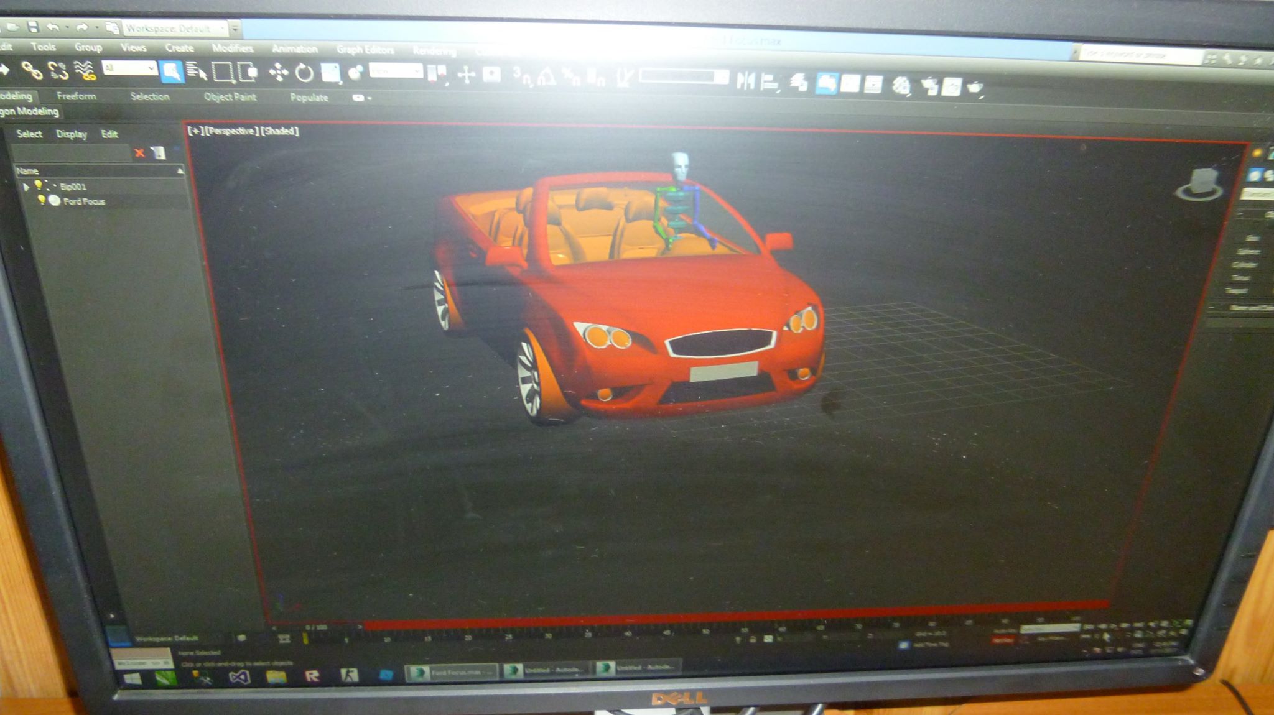Toggle 3D Snaps
Screen dimensions: 1274x715
523,76
